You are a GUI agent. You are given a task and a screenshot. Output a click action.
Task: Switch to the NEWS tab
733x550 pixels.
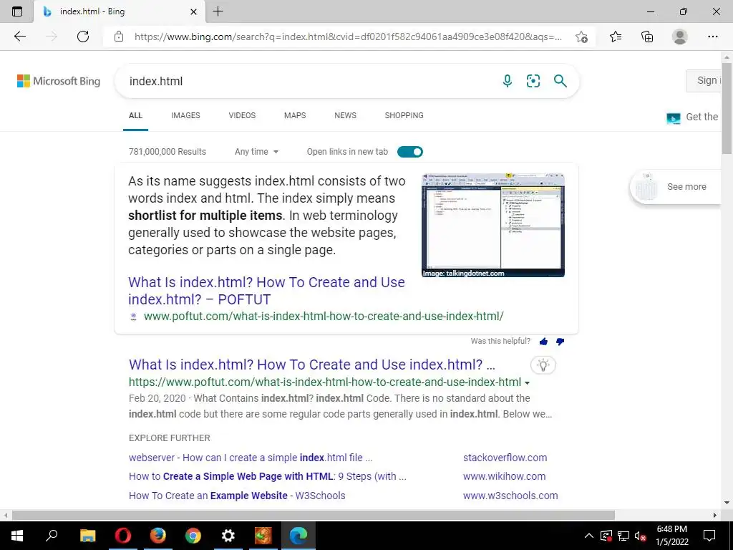346,115
